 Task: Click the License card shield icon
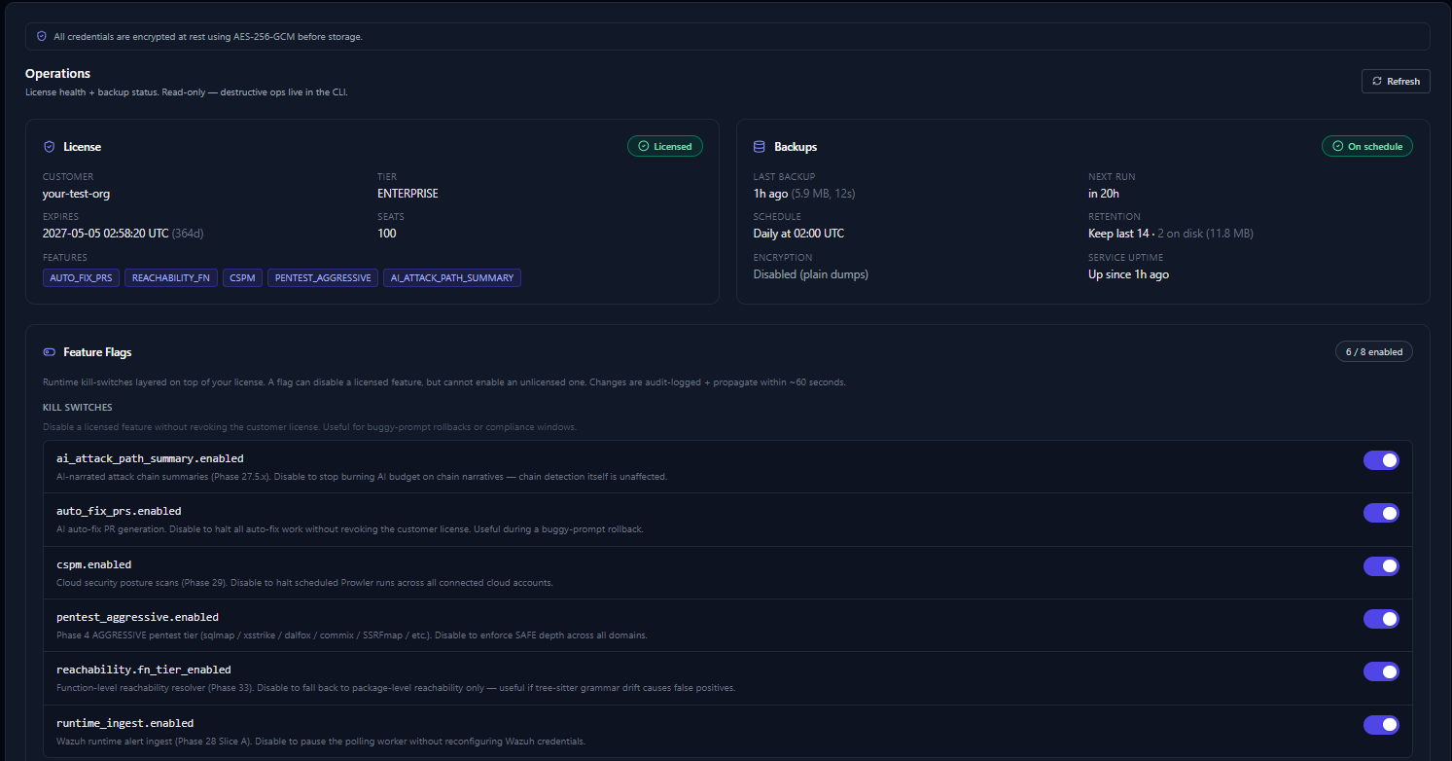(49, 147)
